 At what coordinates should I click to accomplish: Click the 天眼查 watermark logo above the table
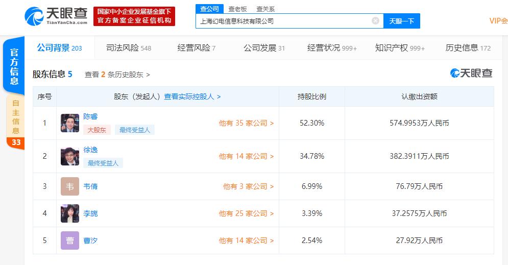click(x=471, y=74)
